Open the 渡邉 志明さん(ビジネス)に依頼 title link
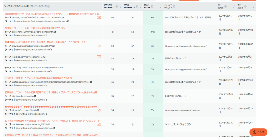 coord(46,42)
